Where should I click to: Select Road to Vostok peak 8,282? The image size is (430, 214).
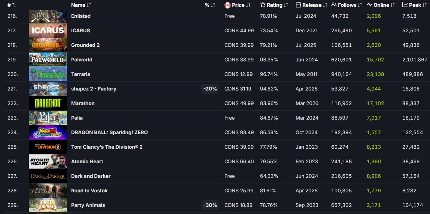pyautogui.click(x=409, y=191)
